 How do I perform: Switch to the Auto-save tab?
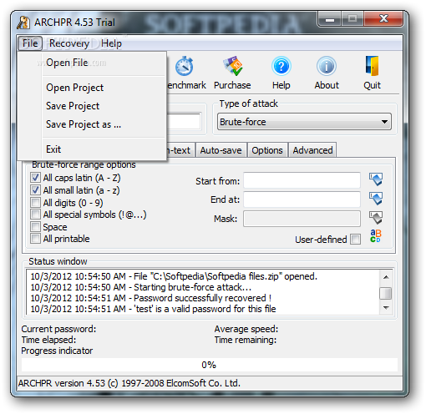tap(221, 150)
